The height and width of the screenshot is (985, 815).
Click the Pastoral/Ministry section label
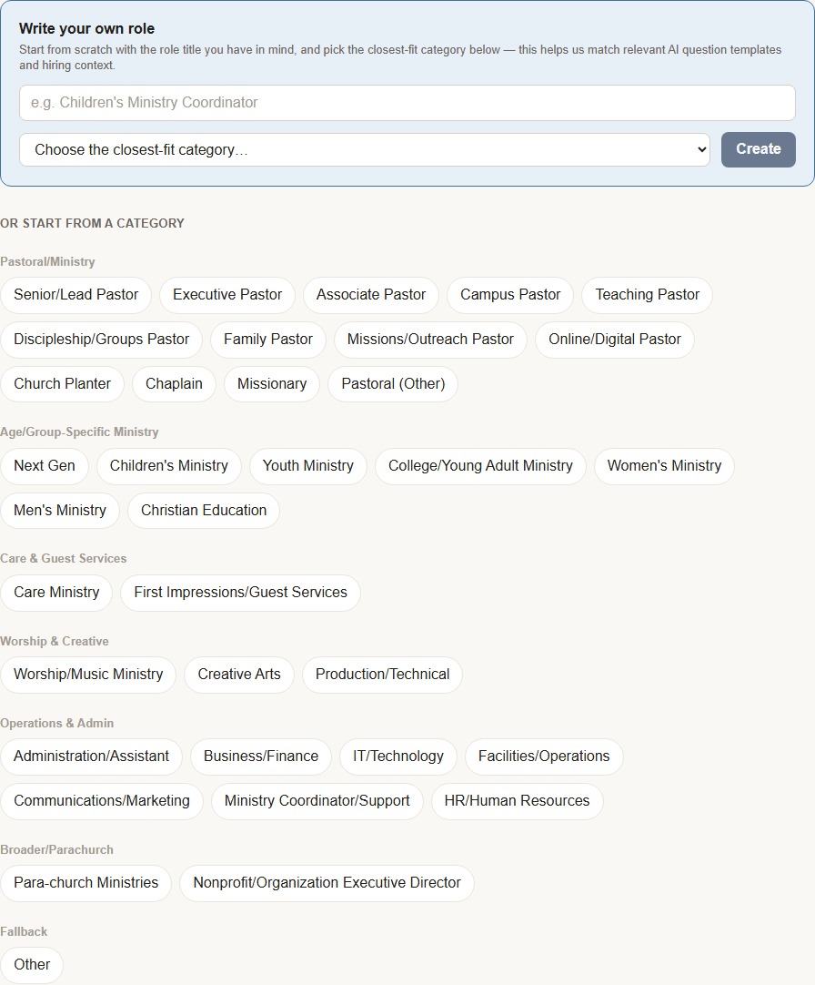point(47,262)
